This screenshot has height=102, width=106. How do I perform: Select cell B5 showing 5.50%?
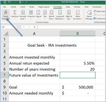coord(78,63)
